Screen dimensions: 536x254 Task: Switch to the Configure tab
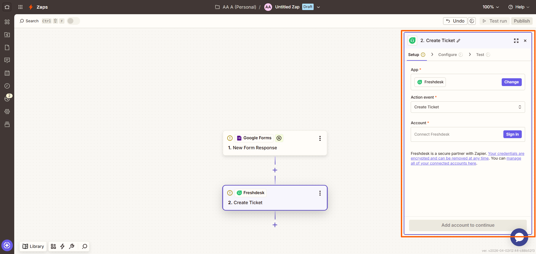click(448, 55)
